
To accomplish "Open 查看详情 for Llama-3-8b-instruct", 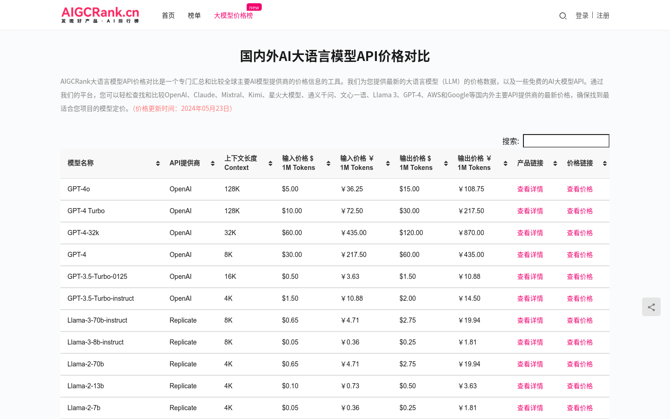I will coord(530,342).
